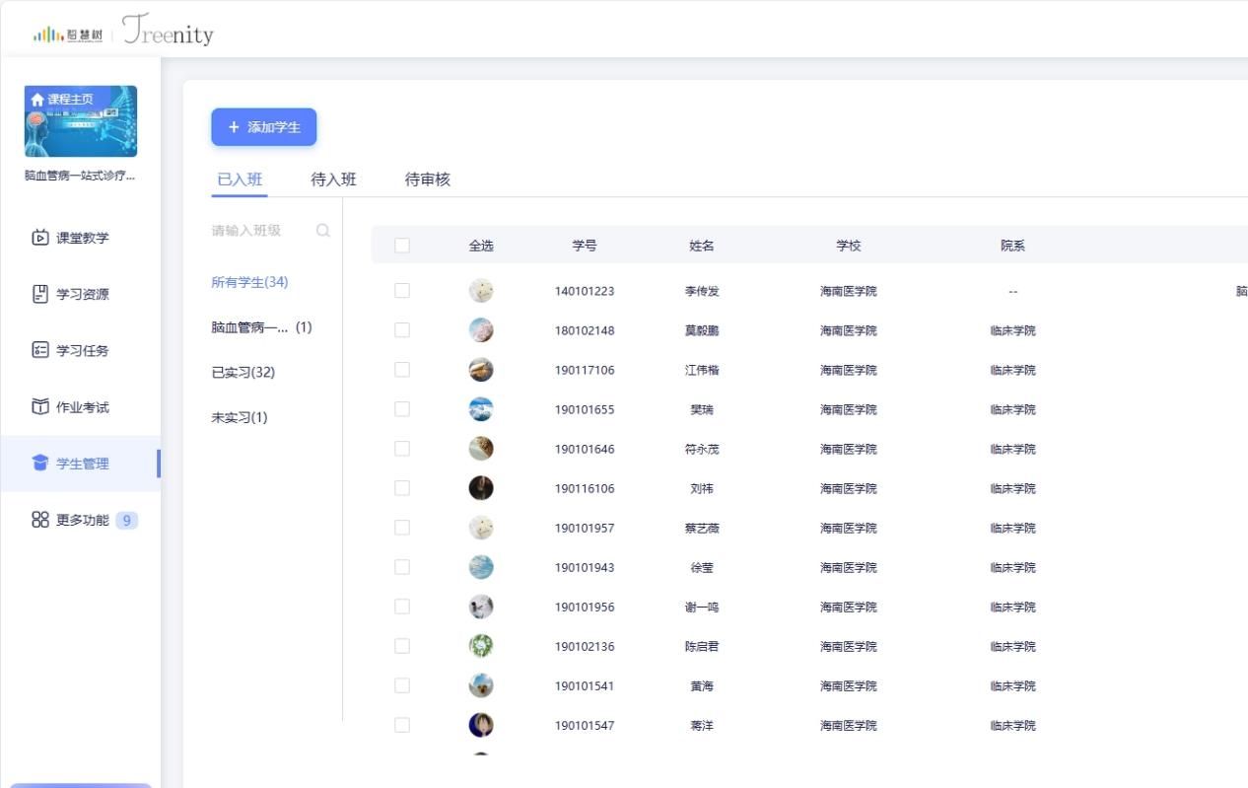
Task: Click the 课程主页 course thumbnail
Action: click(81, 121)
